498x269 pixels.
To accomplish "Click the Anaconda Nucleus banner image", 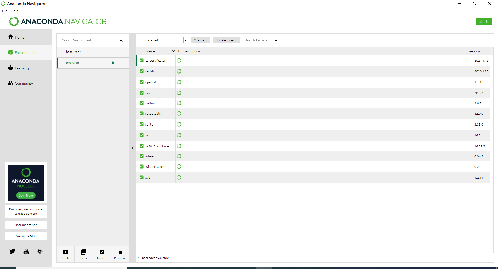I will (26, 183).
